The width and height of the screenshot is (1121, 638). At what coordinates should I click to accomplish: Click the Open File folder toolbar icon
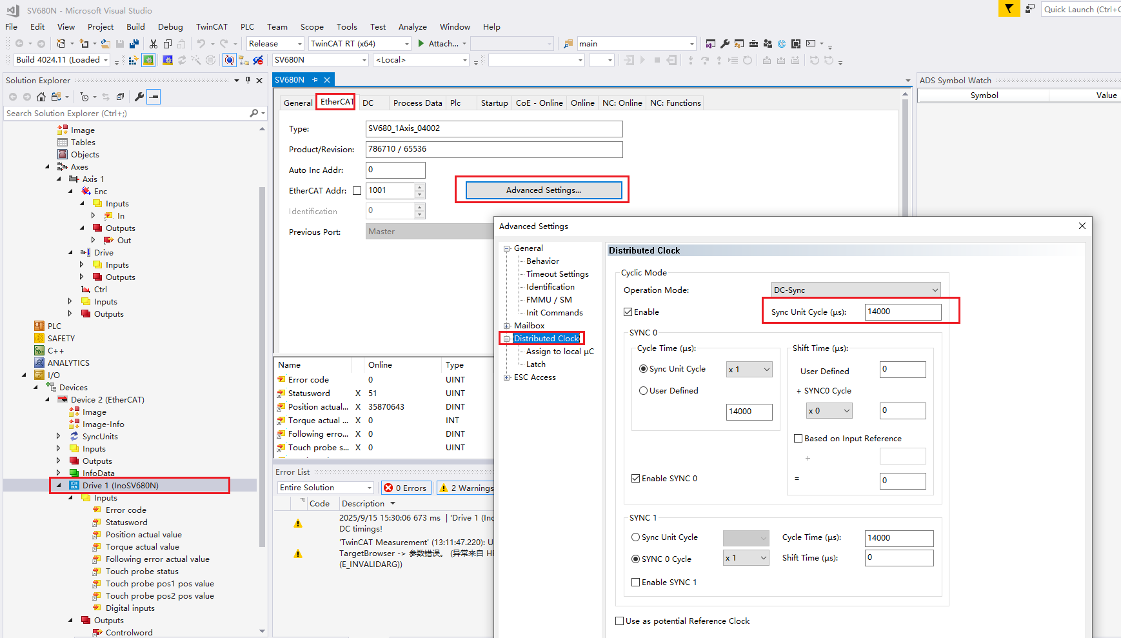point(105,44)
